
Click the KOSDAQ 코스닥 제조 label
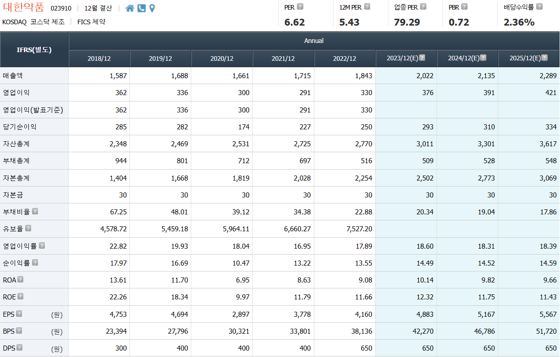point(33,21)
